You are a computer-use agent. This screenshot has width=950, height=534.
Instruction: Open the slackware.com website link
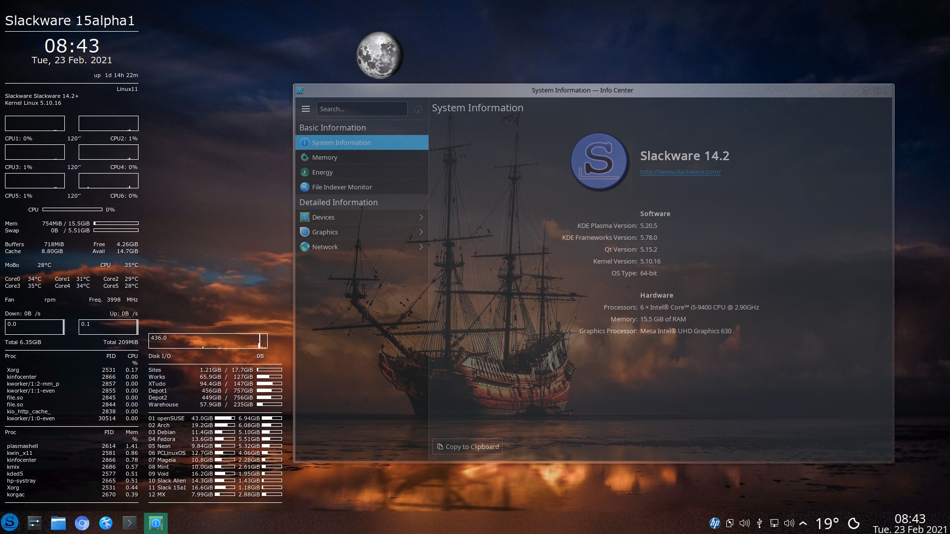(680, 172)
